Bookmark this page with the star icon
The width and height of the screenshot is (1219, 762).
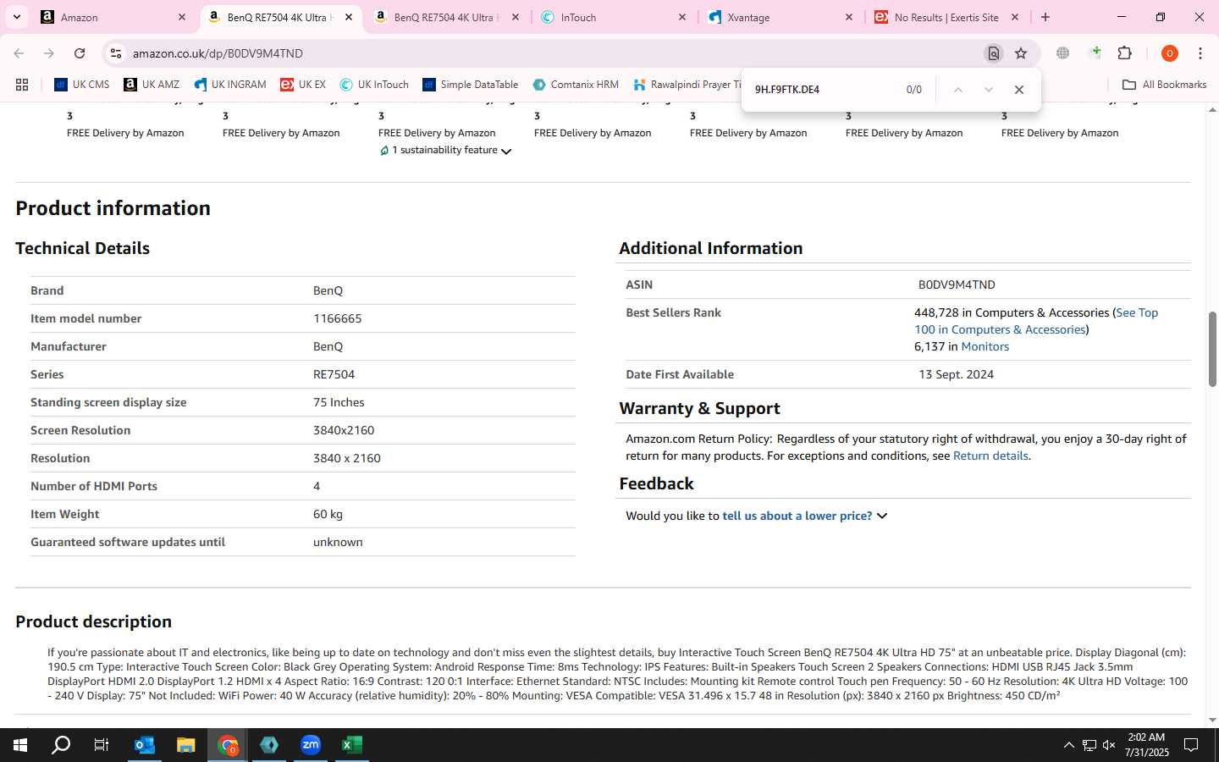pyautogui.click(x=1021, y=53)
